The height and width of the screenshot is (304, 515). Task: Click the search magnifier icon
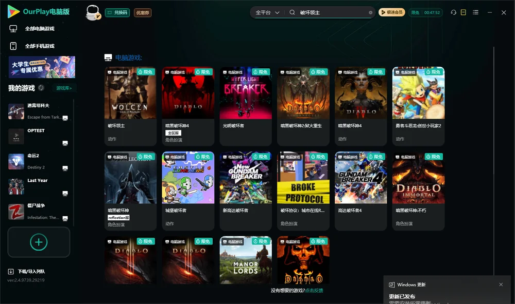[292, 12]
